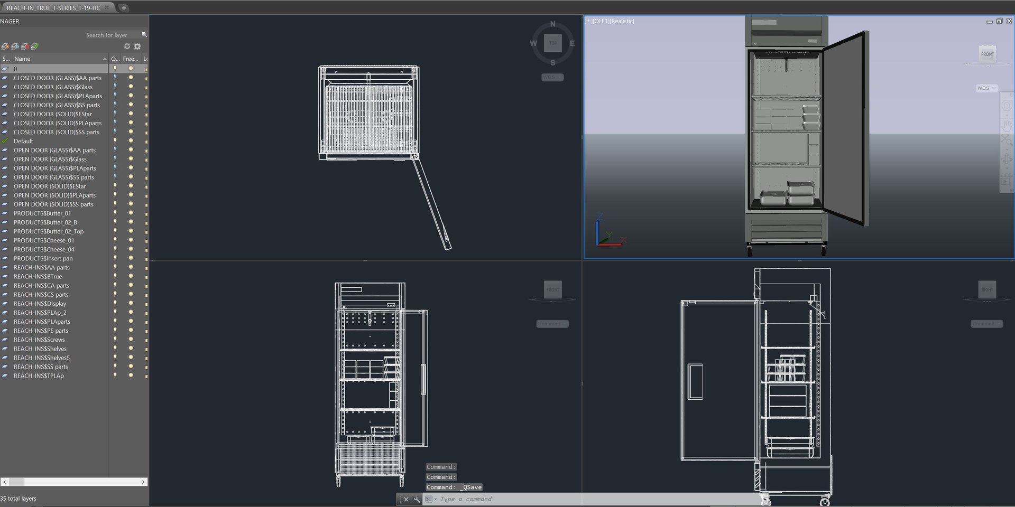Click the FRONT ViewCube in the bottom-left viewport
The height and width of the screenshot is (507, 1015).
552,289
